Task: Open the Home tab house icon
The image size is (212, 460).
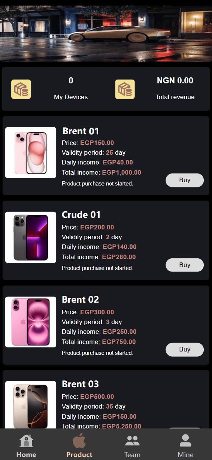Action: pos(26,440)
